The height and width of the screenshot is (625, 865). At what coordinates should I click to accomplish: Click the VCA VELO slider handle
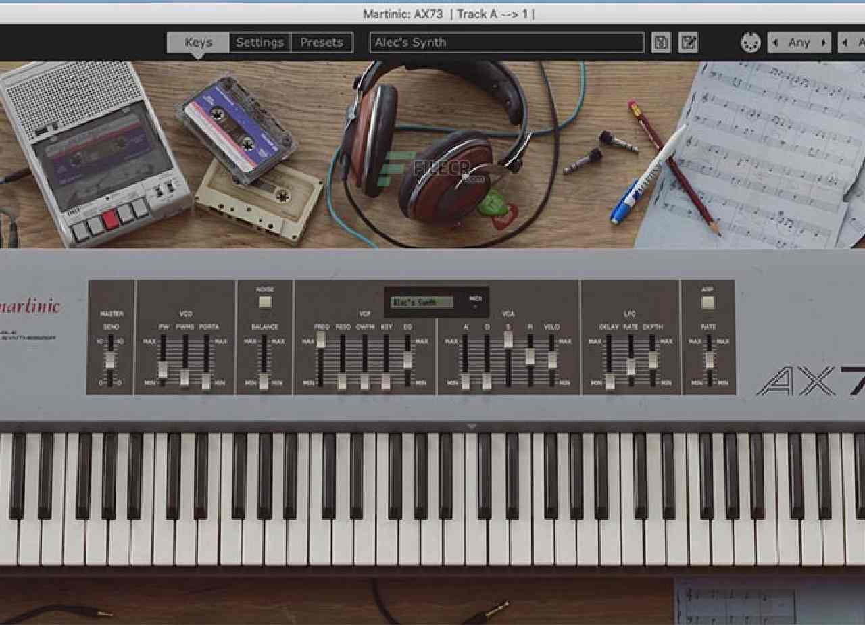click(552, 360)
